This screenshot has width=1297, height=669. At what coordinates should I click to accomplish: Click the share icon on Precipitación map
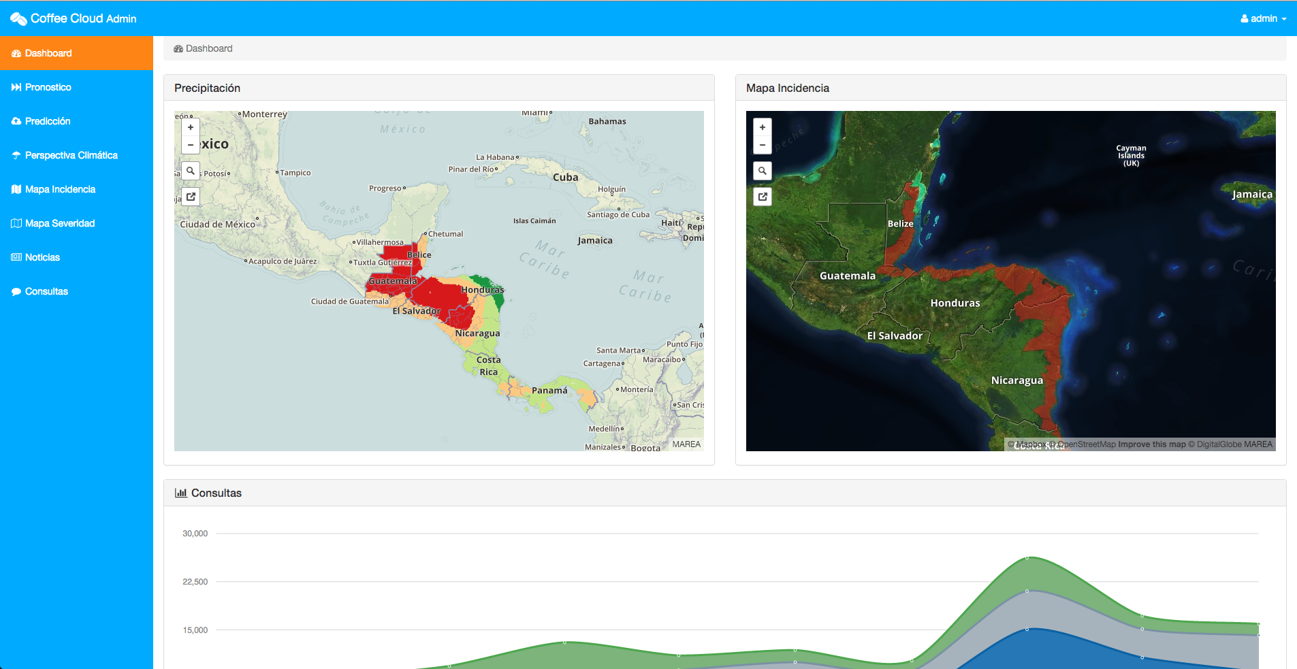point(191,197)
